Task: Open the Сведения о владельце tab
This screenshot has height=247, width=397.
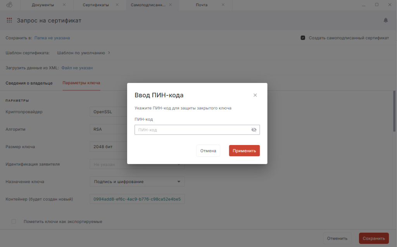Action: 29,83
